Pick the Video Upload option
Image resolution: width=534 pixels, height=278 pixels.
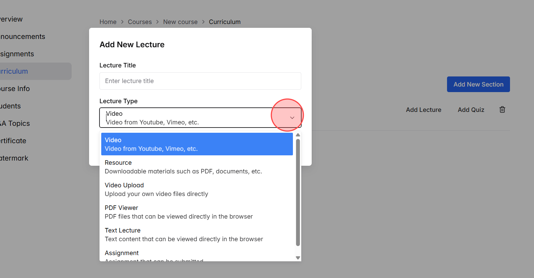[197, 189]
